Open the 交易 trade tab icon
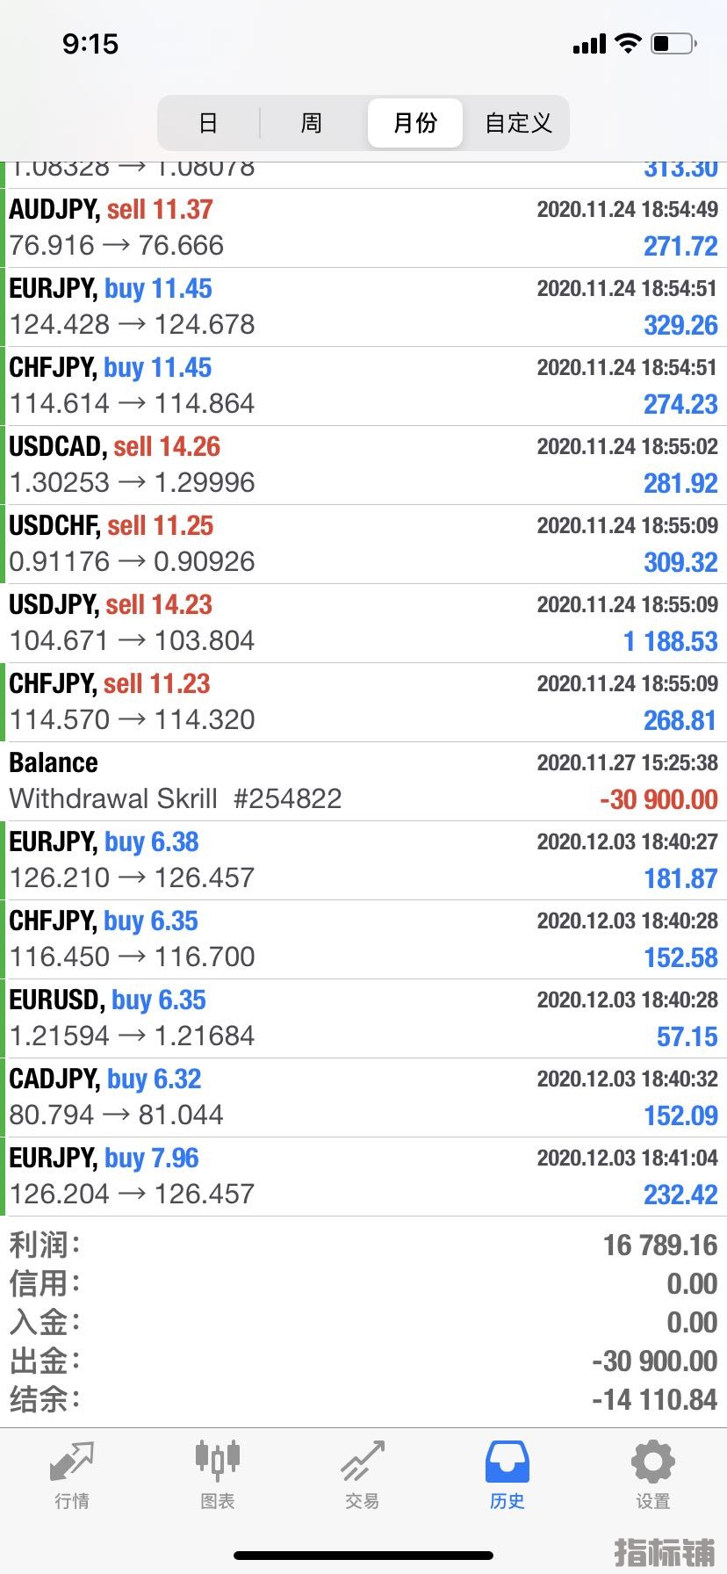This screenshot has width=727, height=1574. click(363, 1462)
